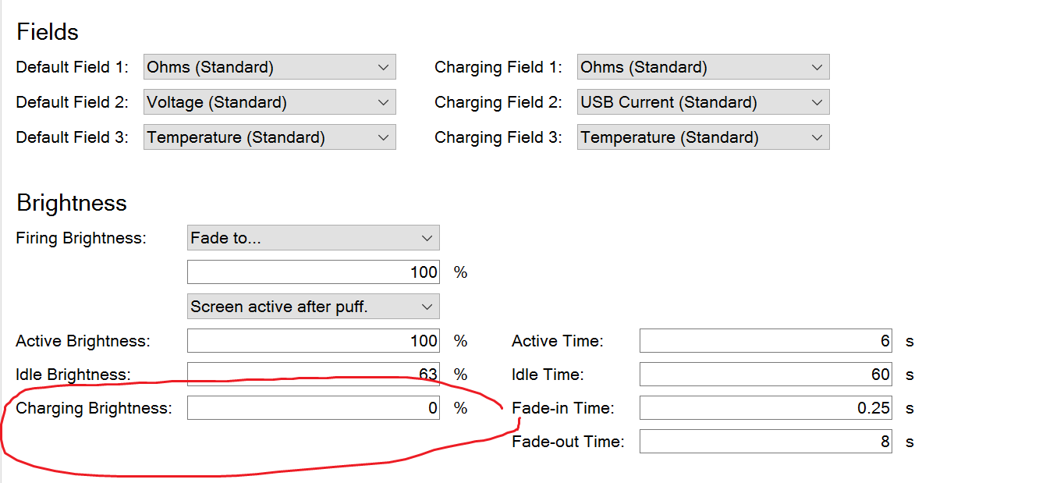The height and width of the screenshot is (483, 1046).
Task: Open Firing Brightness 'Fade to...' dropdown
Action: click(313, 238)
